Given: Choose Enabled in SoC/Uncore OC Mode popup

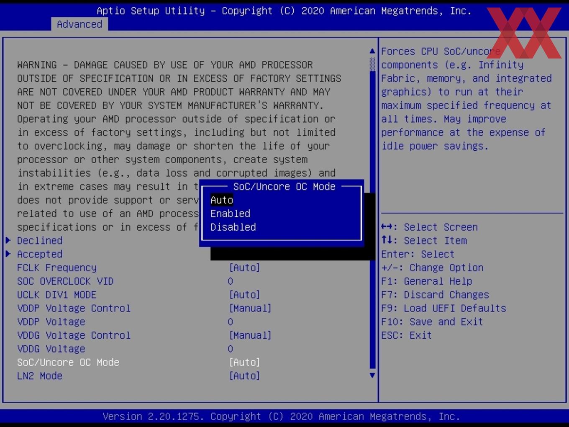Looking at the screenshot, I should [x=230, y=213].
